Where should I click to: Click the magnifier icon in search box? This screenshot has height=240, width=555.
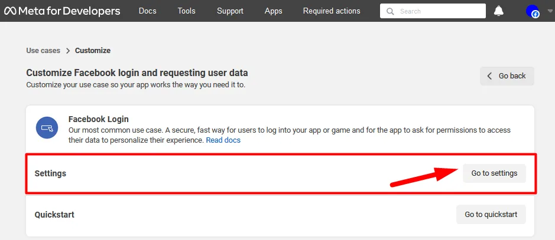(391, 11)
